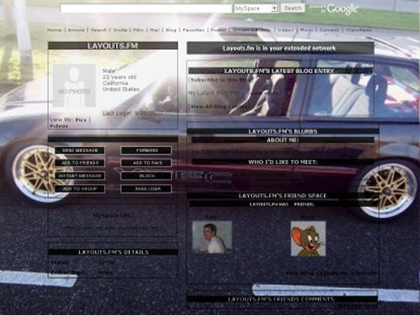420x315 pixels.
Task: Click the Rank User button
Action: (x=146, y=189)
